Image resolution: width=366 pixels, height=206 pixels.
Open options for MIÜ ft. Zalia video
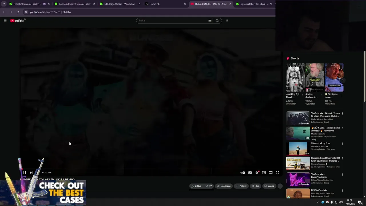[342, 128]
